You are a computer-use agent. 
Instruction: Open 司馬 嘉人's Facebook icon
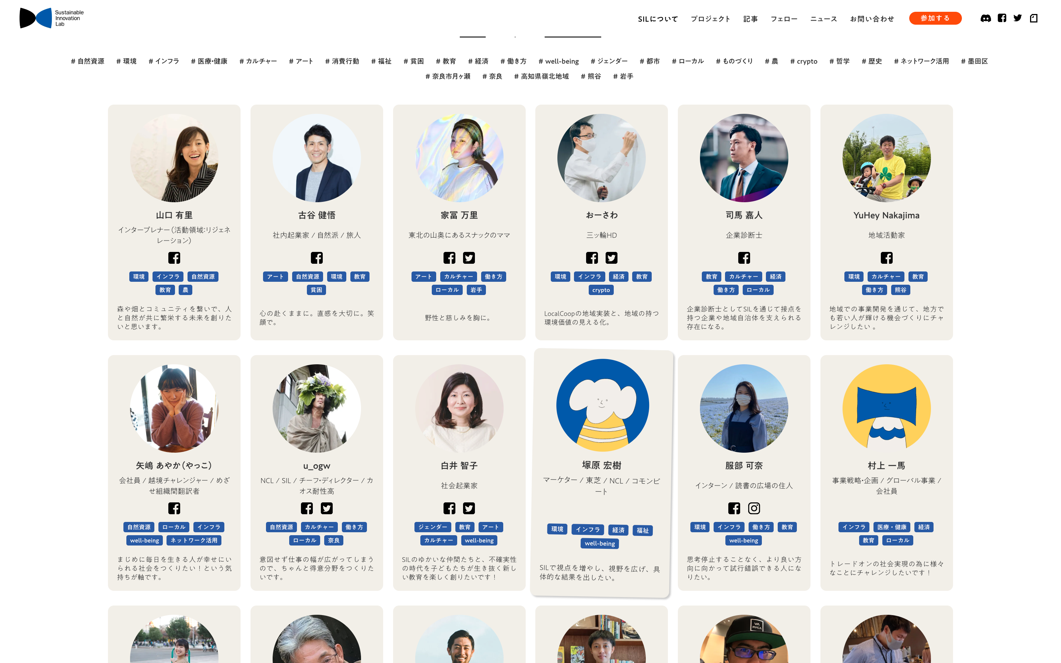[x=744, y=258]
